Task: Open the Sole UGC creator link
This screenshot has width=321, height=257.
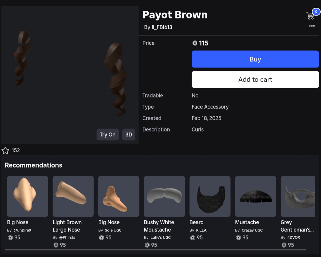Action: click(113, 230)
